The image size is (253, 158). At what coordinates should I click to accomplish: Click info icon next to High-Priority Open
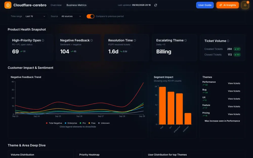tap(43, 40)
